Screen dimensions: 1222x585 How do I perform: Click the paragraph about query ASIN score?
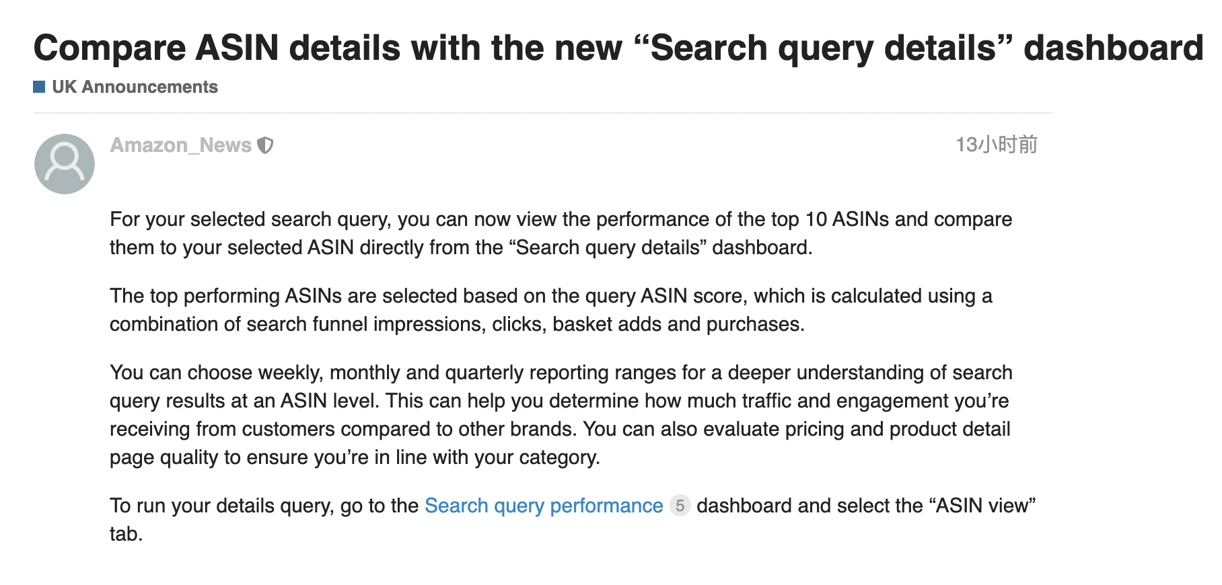[551, 310]
